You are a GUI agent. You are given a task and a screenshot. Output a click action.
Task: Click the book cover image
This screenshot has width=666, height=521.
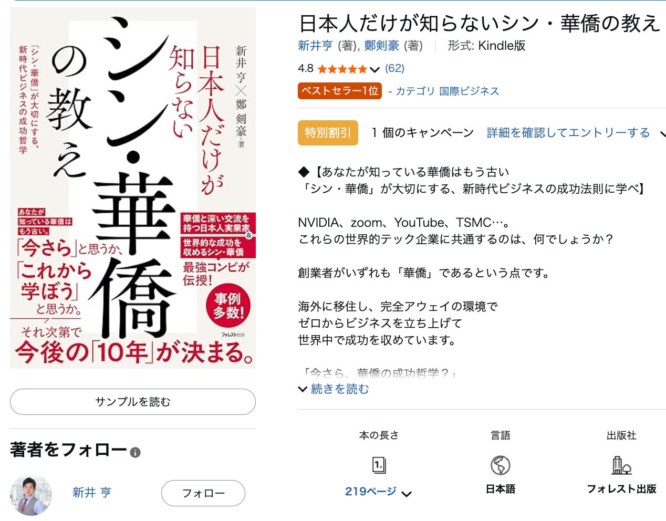[133, 188]
